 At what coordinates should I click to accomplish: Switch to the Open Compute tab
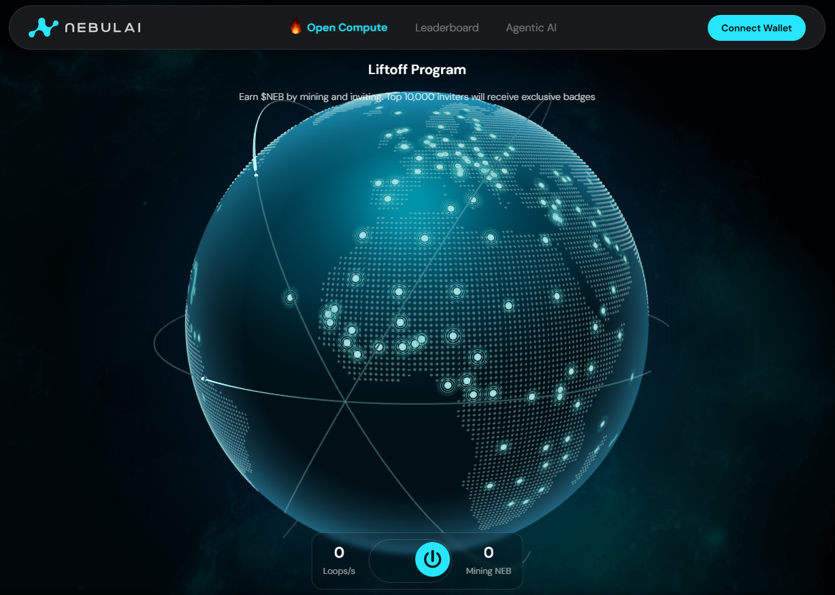pos(346,28)
